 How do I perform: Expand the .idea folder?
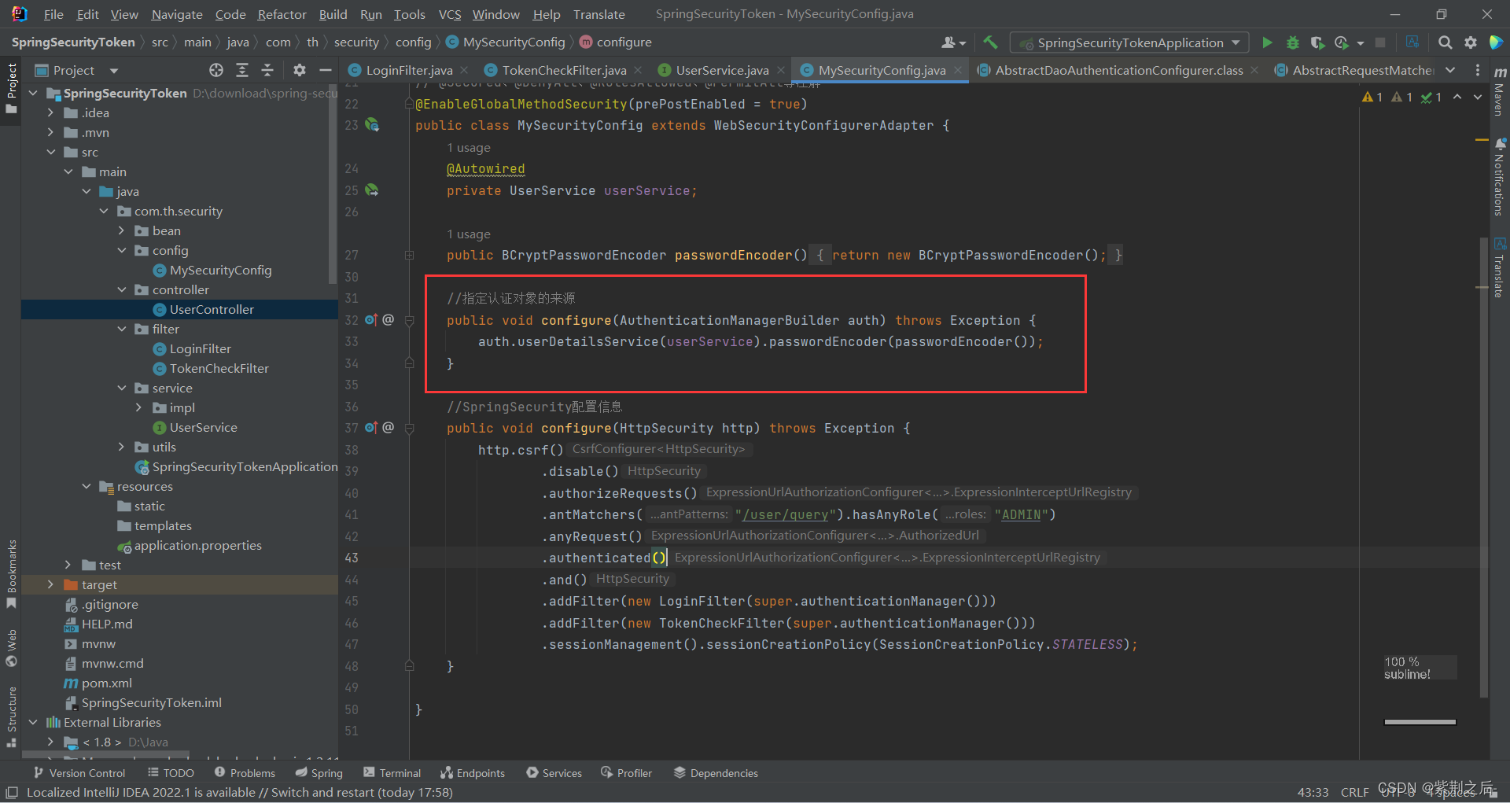click(x=50, y=112)
